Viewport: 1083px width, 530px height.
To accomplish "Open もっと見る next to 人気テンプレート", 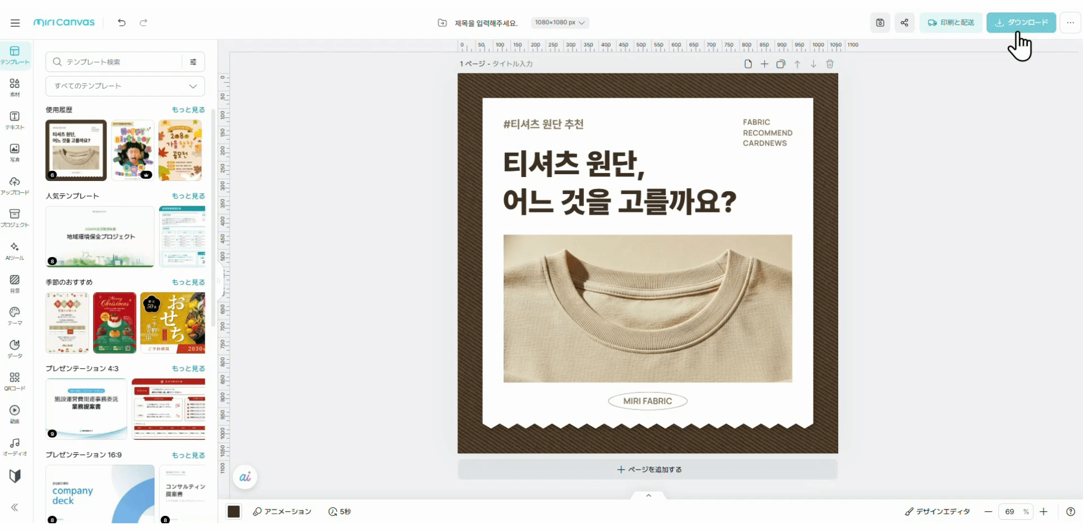I will point(188,196).
